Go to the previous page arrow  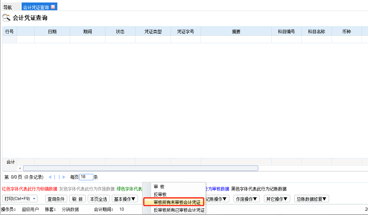(x=50, y=177)
